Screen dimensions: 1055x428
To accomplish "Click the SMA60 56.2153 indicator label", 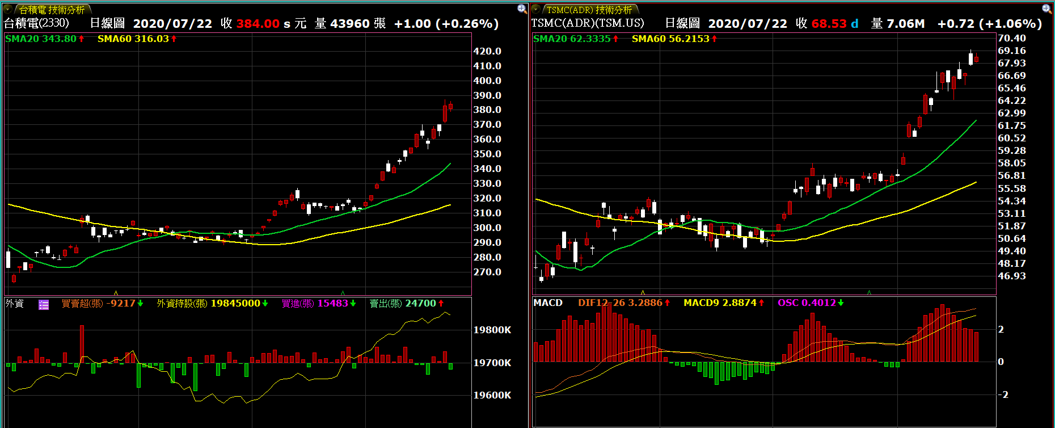I will tap(674, 39).
